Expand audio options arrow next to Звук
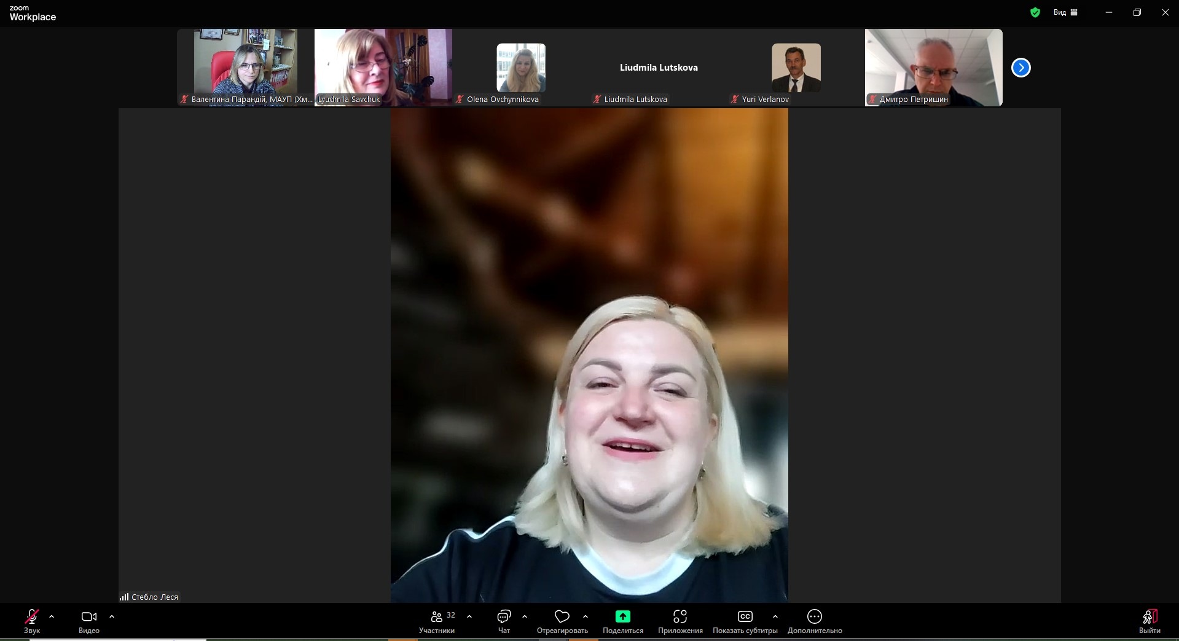Screen dimensions: 1179x641 click(52, 616)
